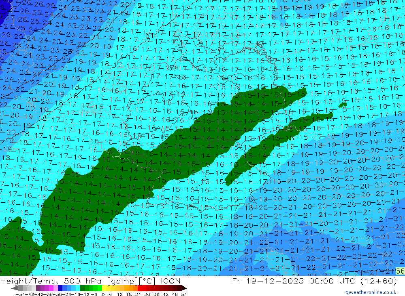This screenshot has width=405, height=296.
Task: Click the left gray arrow end of colorbar
Action: click(x=15, y=288)
